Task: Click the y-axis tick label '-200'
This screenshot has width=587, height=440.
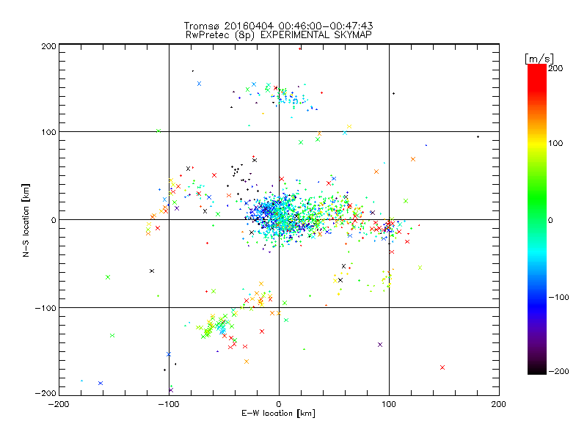Action: [45, 394]
